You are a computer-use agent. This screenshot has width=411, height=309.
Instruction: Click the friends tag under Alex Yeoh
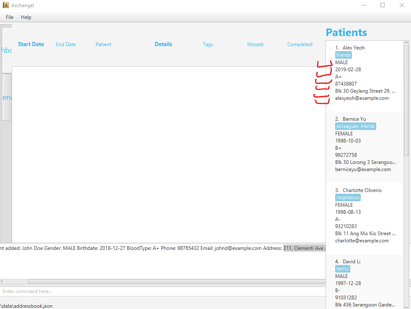[344, 55]
